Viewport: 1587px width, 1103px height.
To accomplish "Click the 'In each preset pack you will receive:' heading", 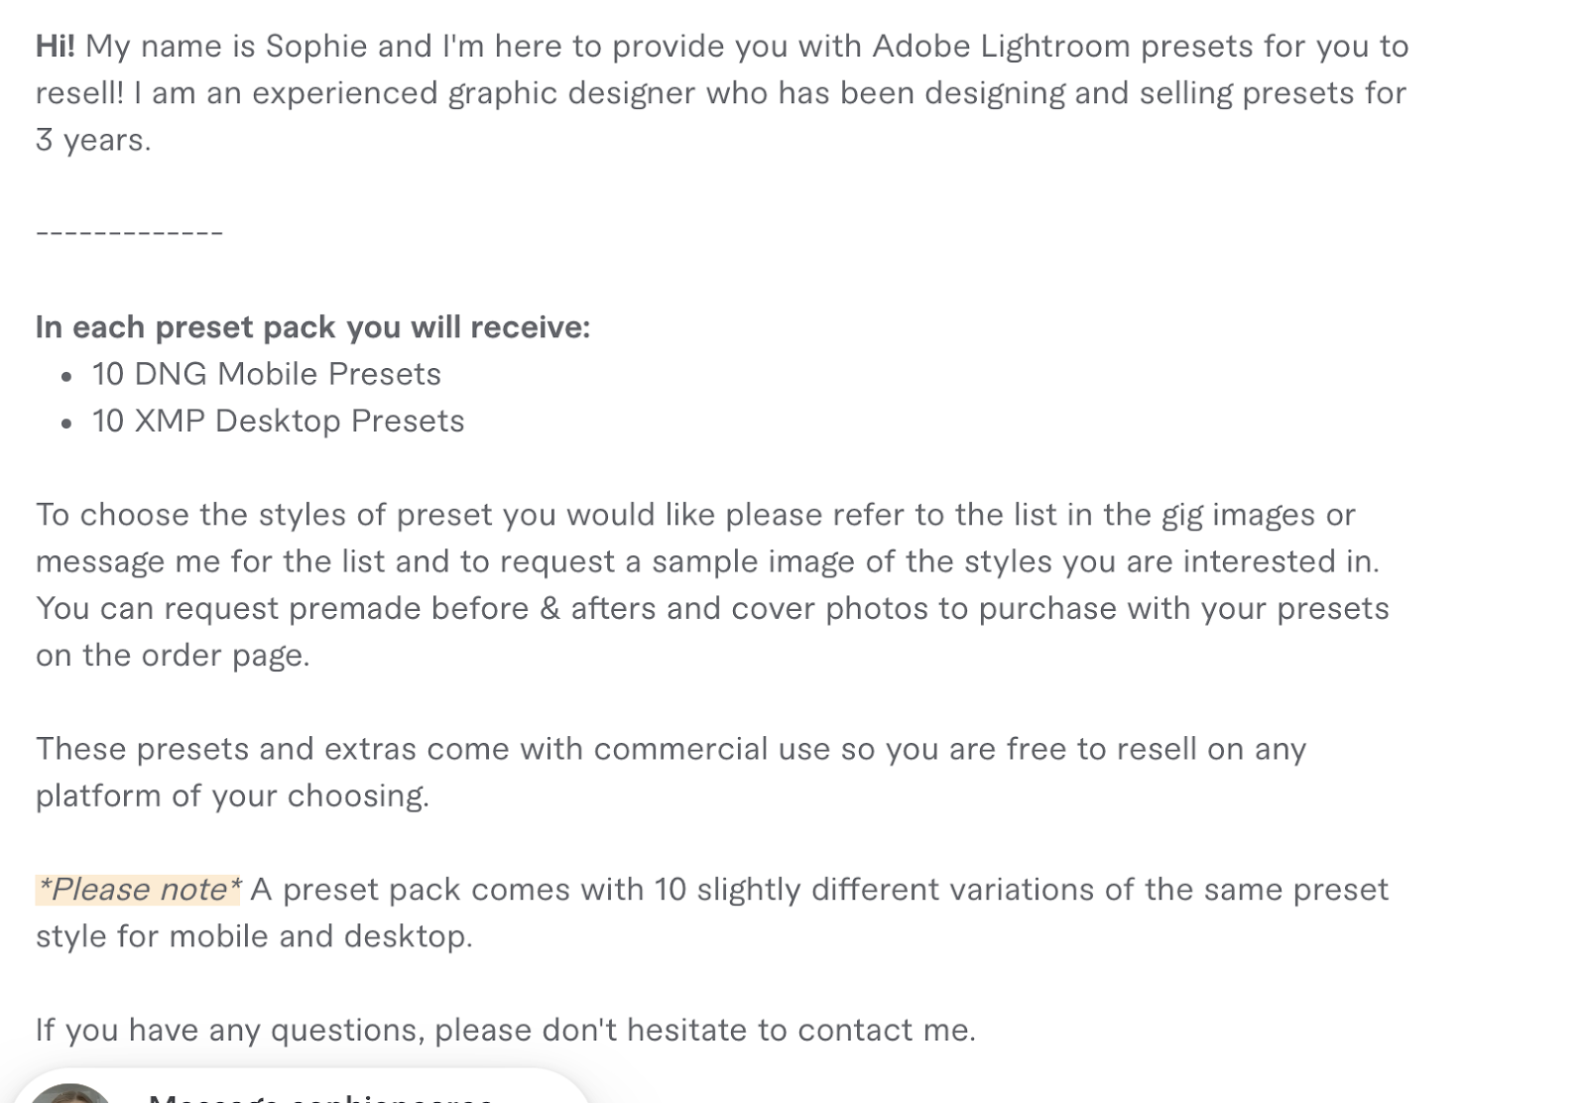I will point(313,327).
